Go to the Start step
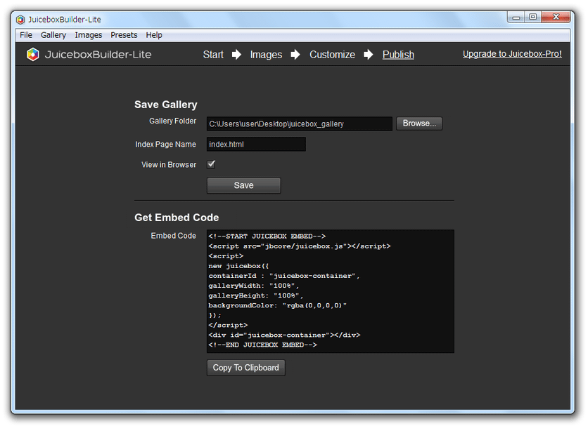 pyautogui.click(x=213, y=55)
